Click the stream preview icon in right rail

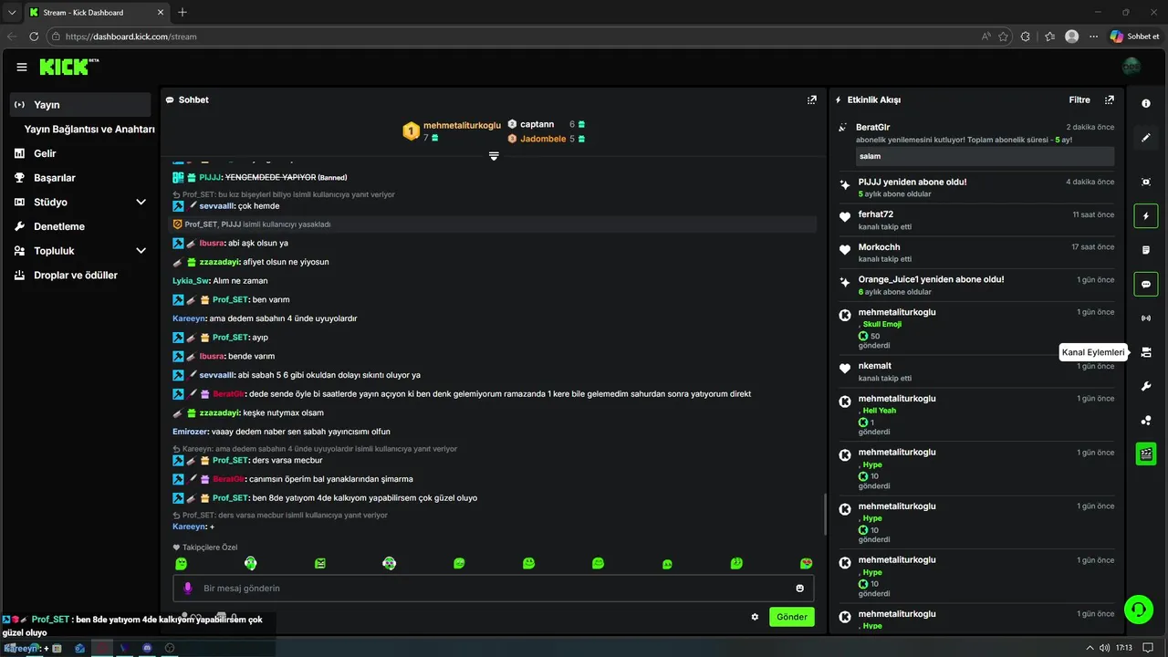click(1146, 182)
